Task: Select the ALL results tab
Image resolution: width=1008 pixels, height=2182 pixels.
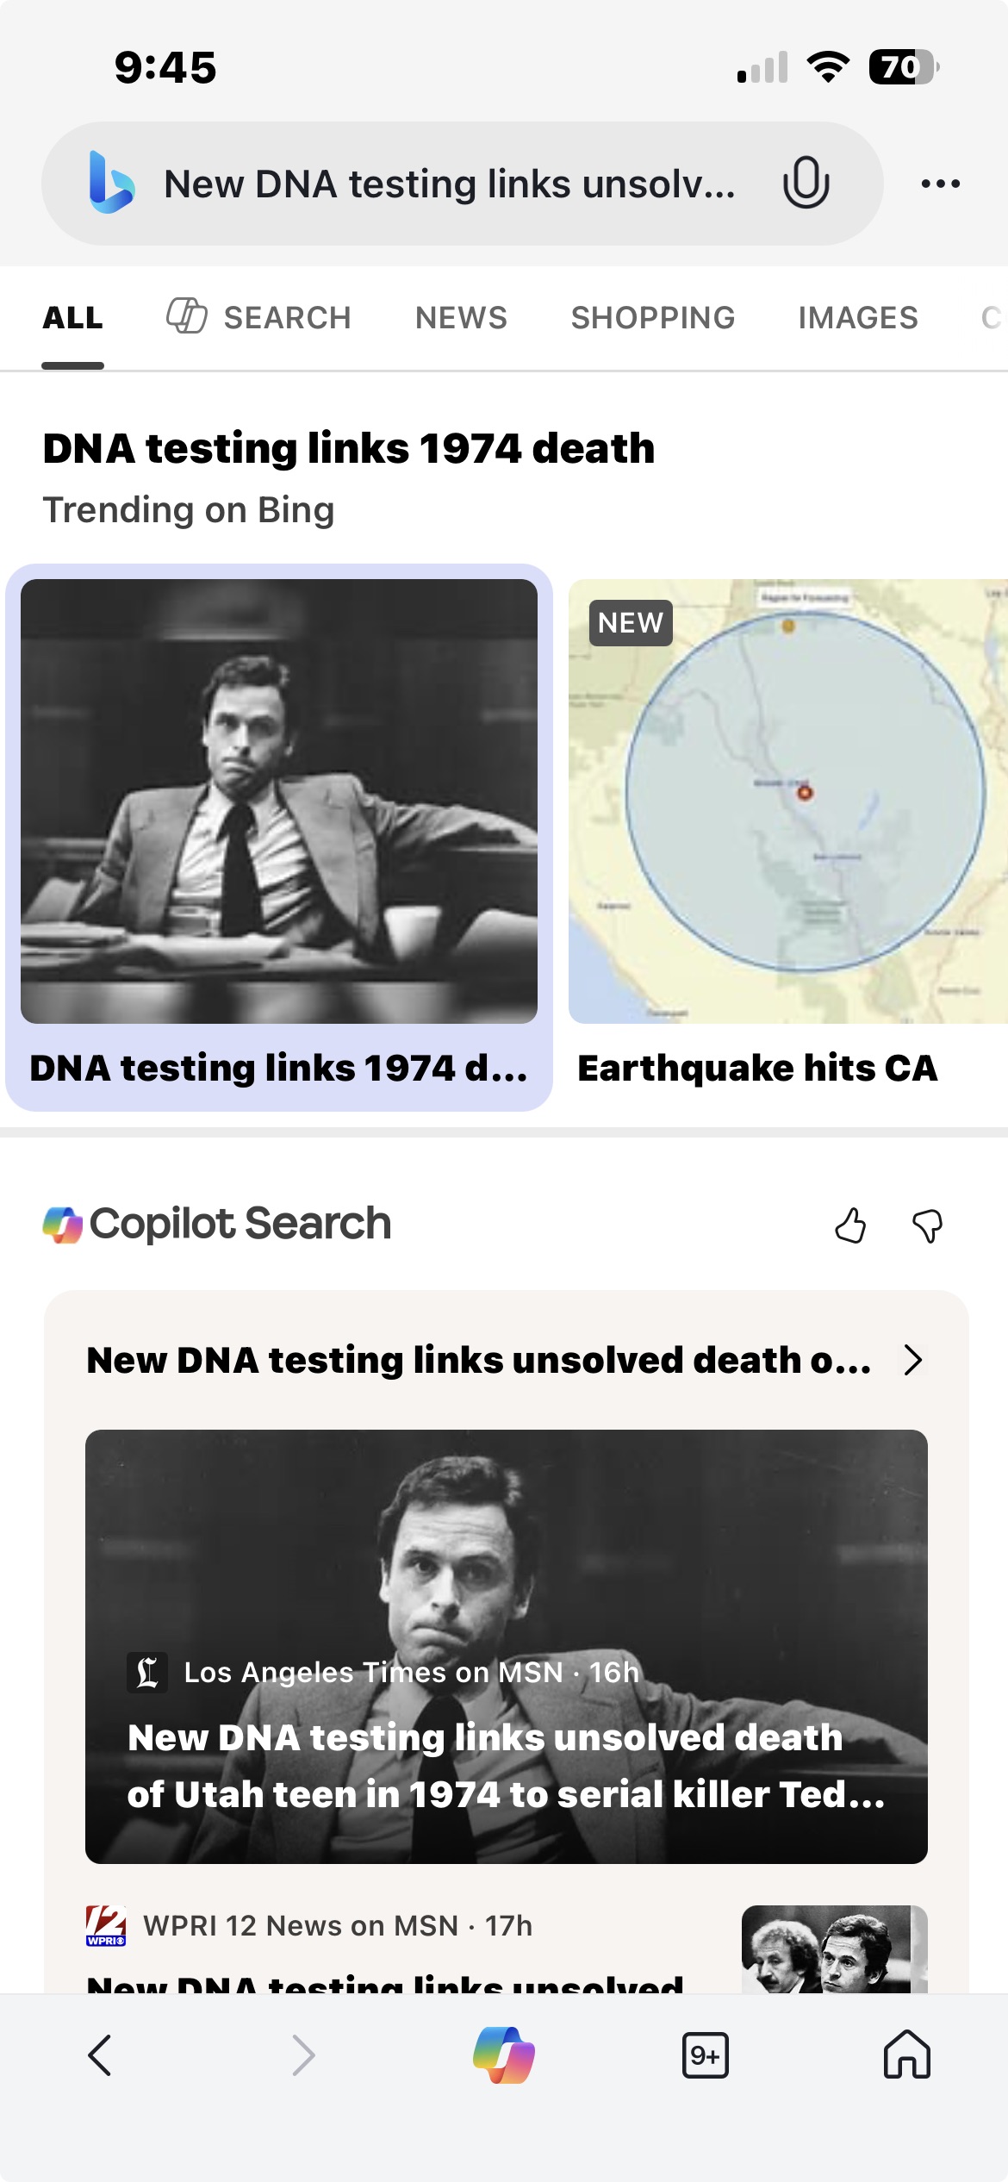Action: 73,318
